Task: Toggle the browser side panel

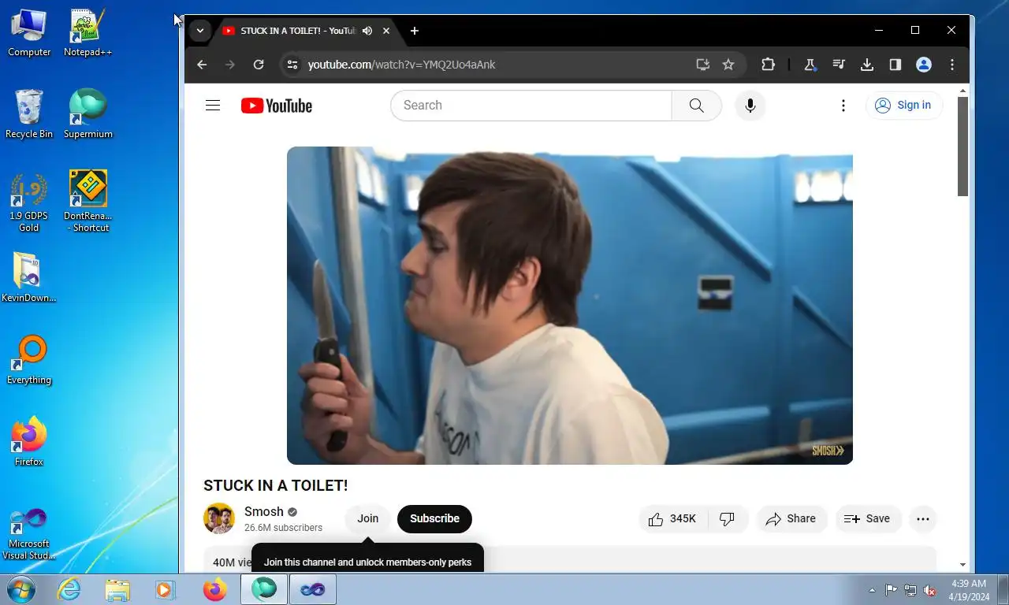Action: point(895,65)
